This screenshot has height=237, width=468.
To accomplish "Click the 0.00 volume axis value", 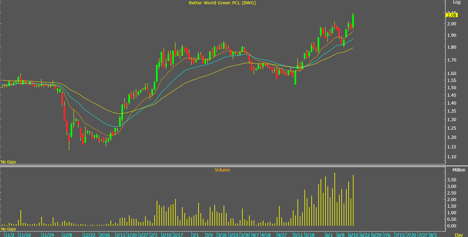I will [x=452, y=226].
